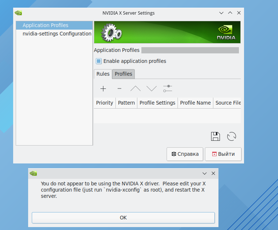Switch to the Profiles tab
The image size is (278, 230).
[x=123, y=74]
